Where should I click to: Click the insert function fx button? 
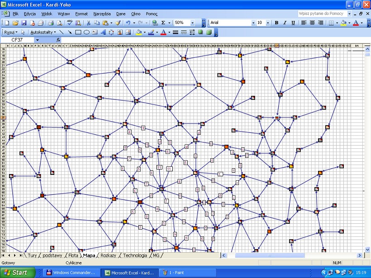pyautogui.click(x=58, y=40)
